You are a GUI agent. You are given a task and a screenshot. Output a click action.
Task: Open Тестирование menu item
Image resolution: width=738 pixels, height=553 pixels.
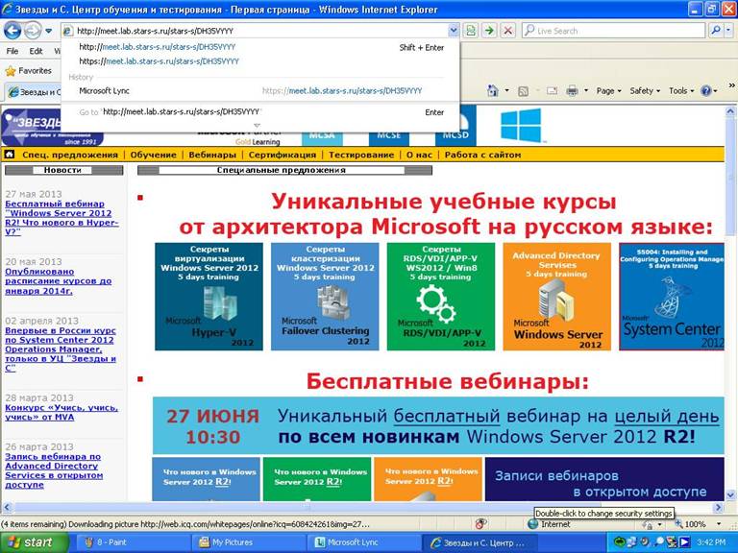click(x=361, y=155)
